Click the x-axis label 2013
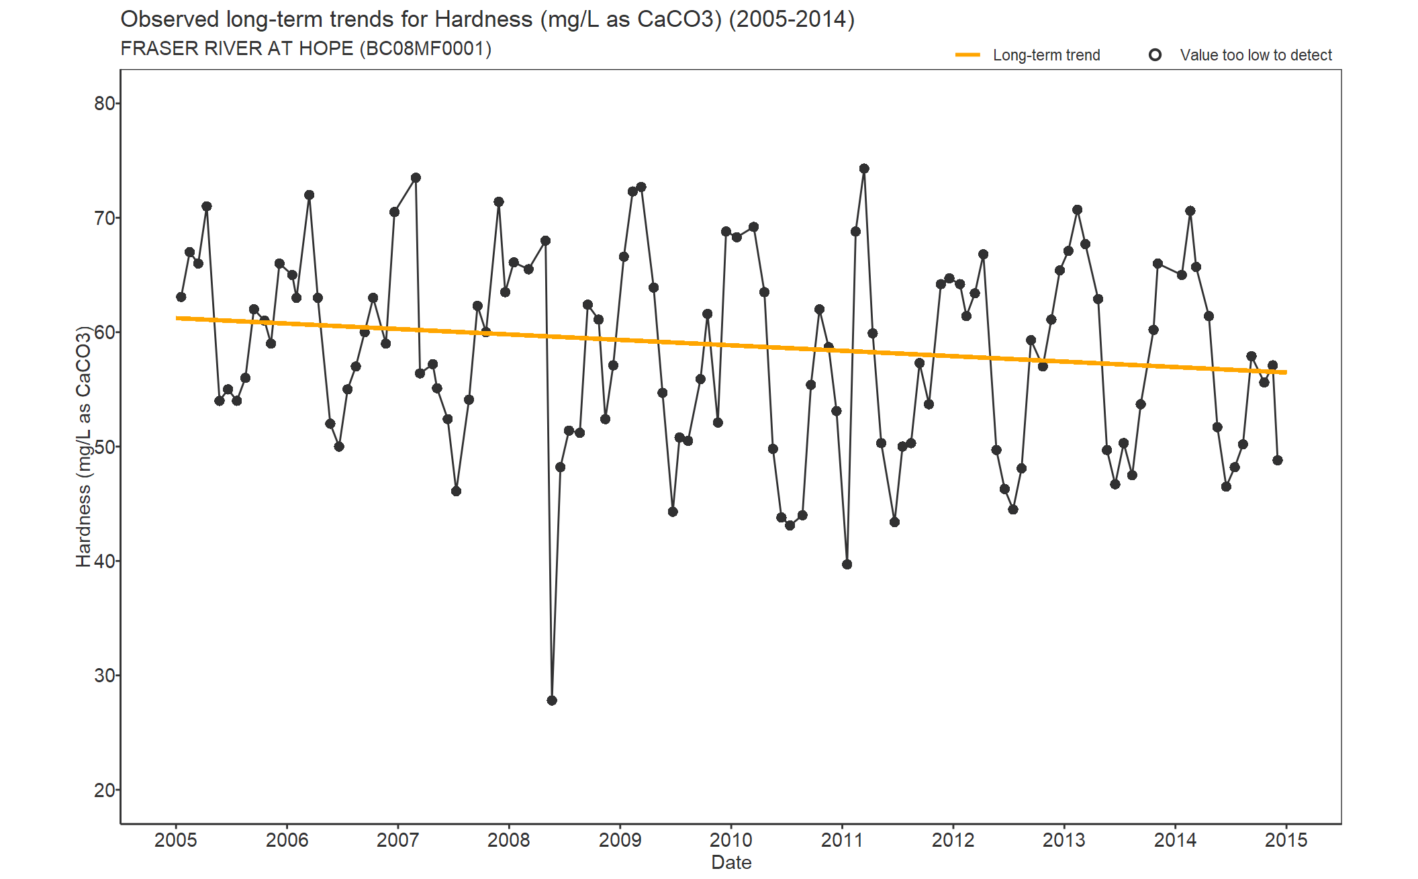Viewport: 1418px width, 879px height. [1064, 840]
